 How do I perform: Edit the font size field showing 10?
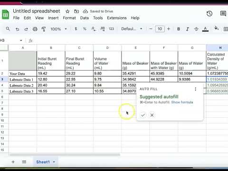pos(160,29)
